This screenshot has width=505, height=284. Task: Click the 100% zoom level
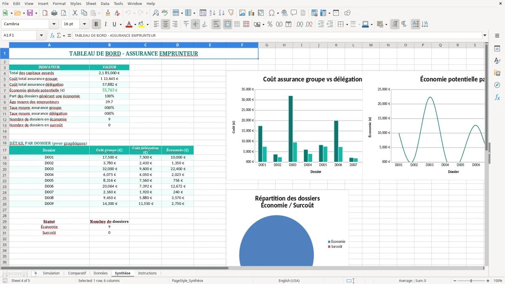click(498, 281)
